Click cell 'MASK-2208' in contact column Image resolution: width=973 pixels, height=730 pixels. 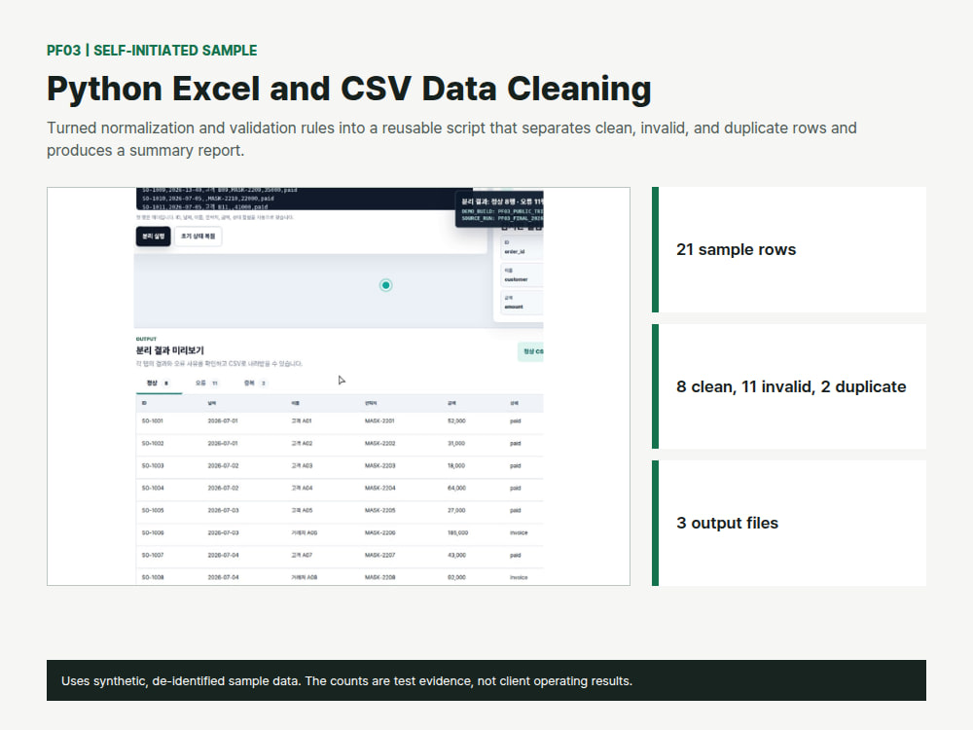[x=379, y=577]
